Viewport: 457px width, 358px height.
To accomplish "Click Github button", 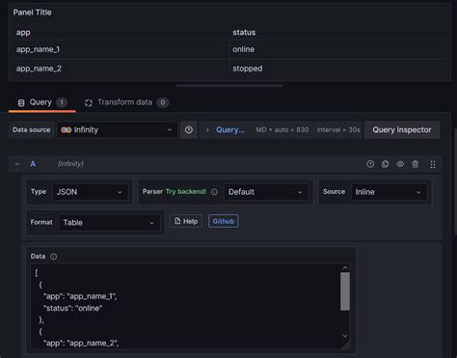I will pyautogui.click(x=224, y=221).
